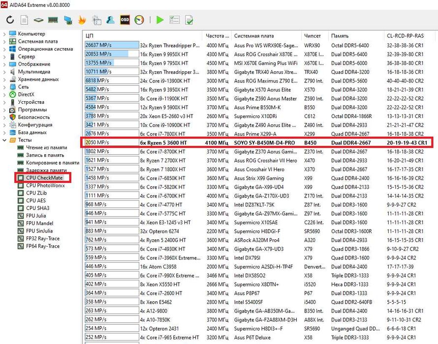The image size is (438, 344).
Task: Collapse the Тесты node arrow
Action: pos(4,140)
